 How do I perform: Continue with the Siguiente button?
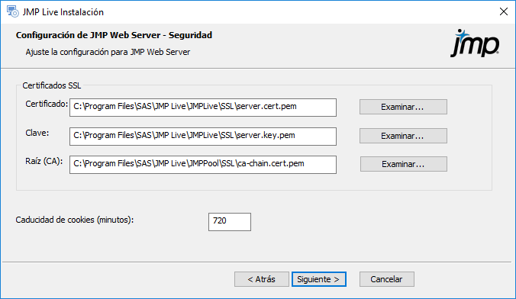(x=318, y=279)
